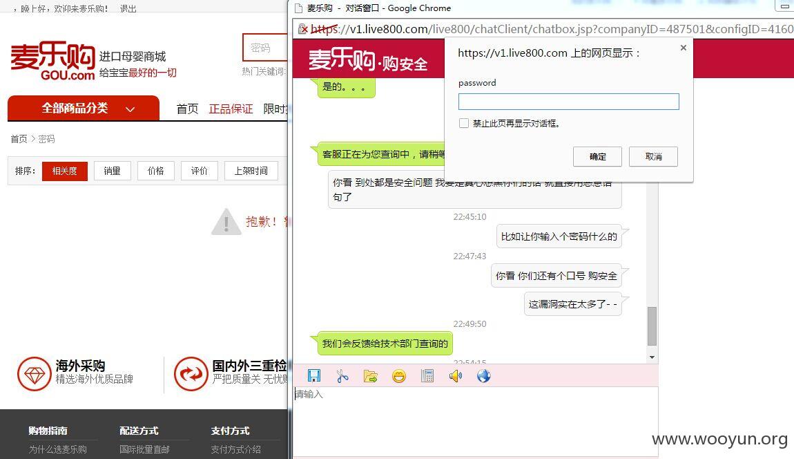Click the 麦乐购·购安全 chat header logo

tap(368, 60)
